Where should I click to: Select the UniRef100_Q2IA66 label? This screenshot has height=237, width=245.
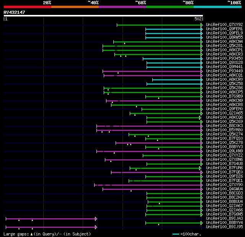(224, 210)
